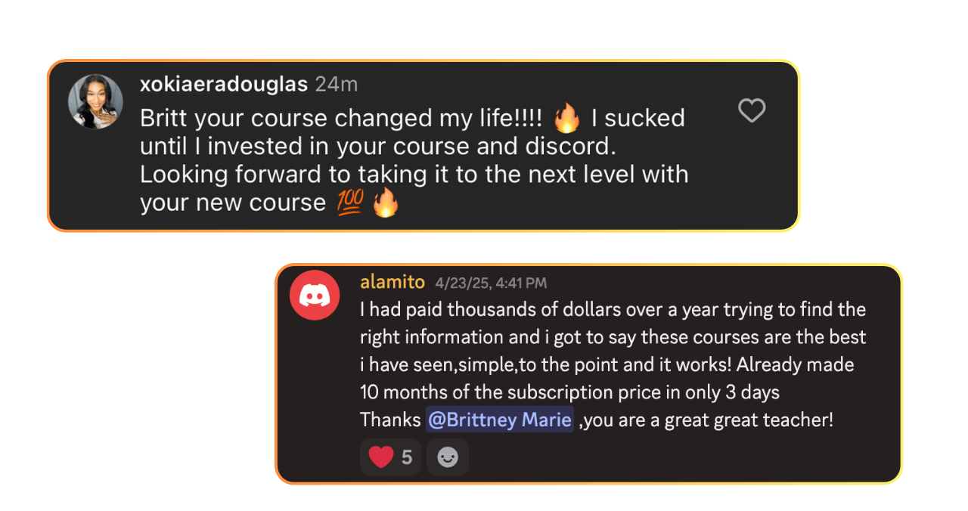This screenshot has width=968, height=511.
Task: Click the alamito username
Action: click(x=392, y=282)
